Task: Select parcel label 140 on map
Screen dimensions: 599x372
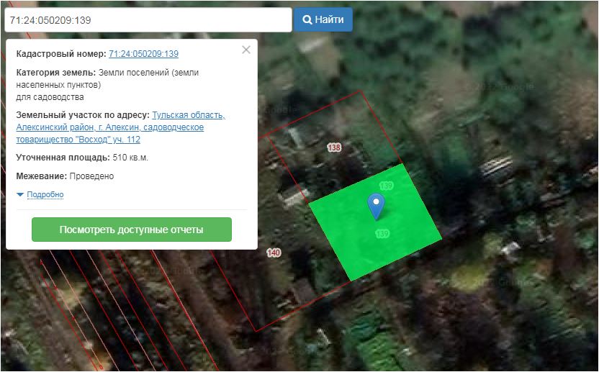Action: click(274, 253)
